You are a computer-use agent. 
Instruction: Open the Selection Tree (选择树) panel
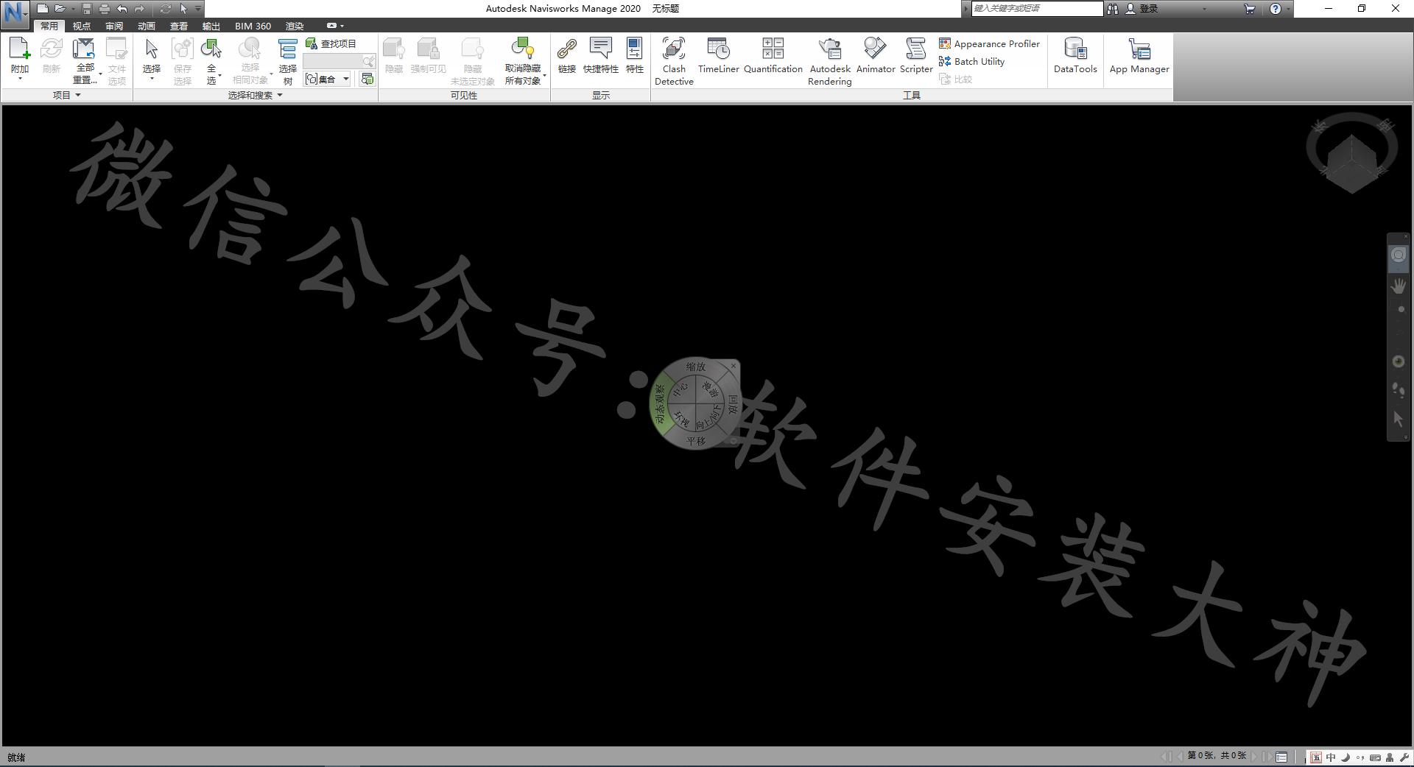288,60
